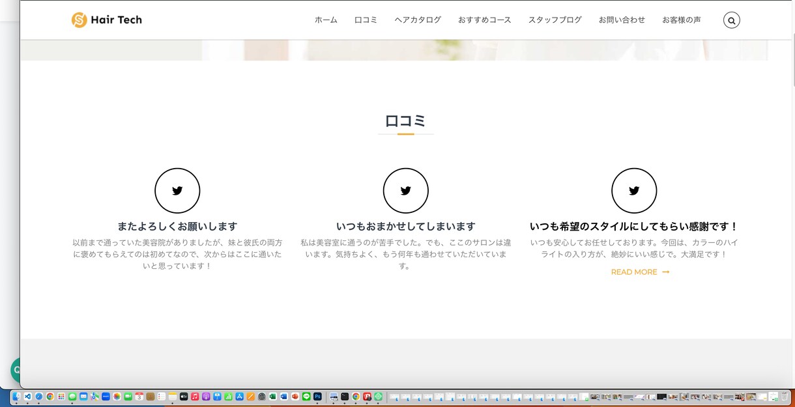Screen dimensions: 795x407
Task: Click review text starting いつも安心してお任せ
Action: coord(634,248)
